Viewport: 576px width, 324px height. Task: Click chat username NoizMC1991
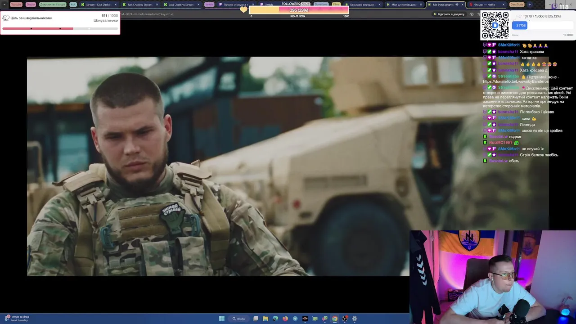[500, 143]
